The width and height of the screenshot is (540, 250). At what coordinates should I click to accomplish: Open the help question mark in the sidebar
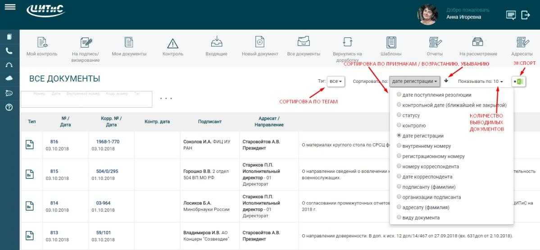coord(9,107)
